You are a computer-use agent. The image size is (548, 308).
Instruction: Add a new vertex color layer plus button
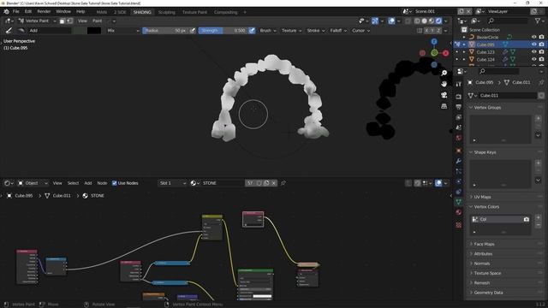click(x=538, y=217)
